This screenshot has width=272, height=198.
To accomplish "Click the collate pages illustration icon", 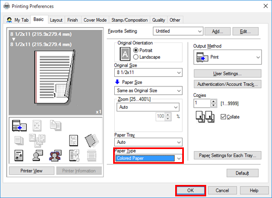I will (205, 117).
